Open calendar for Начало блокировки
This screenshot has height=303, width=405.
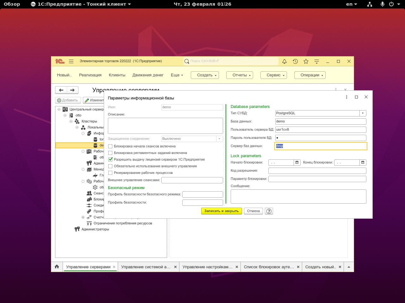coord(297,163)
